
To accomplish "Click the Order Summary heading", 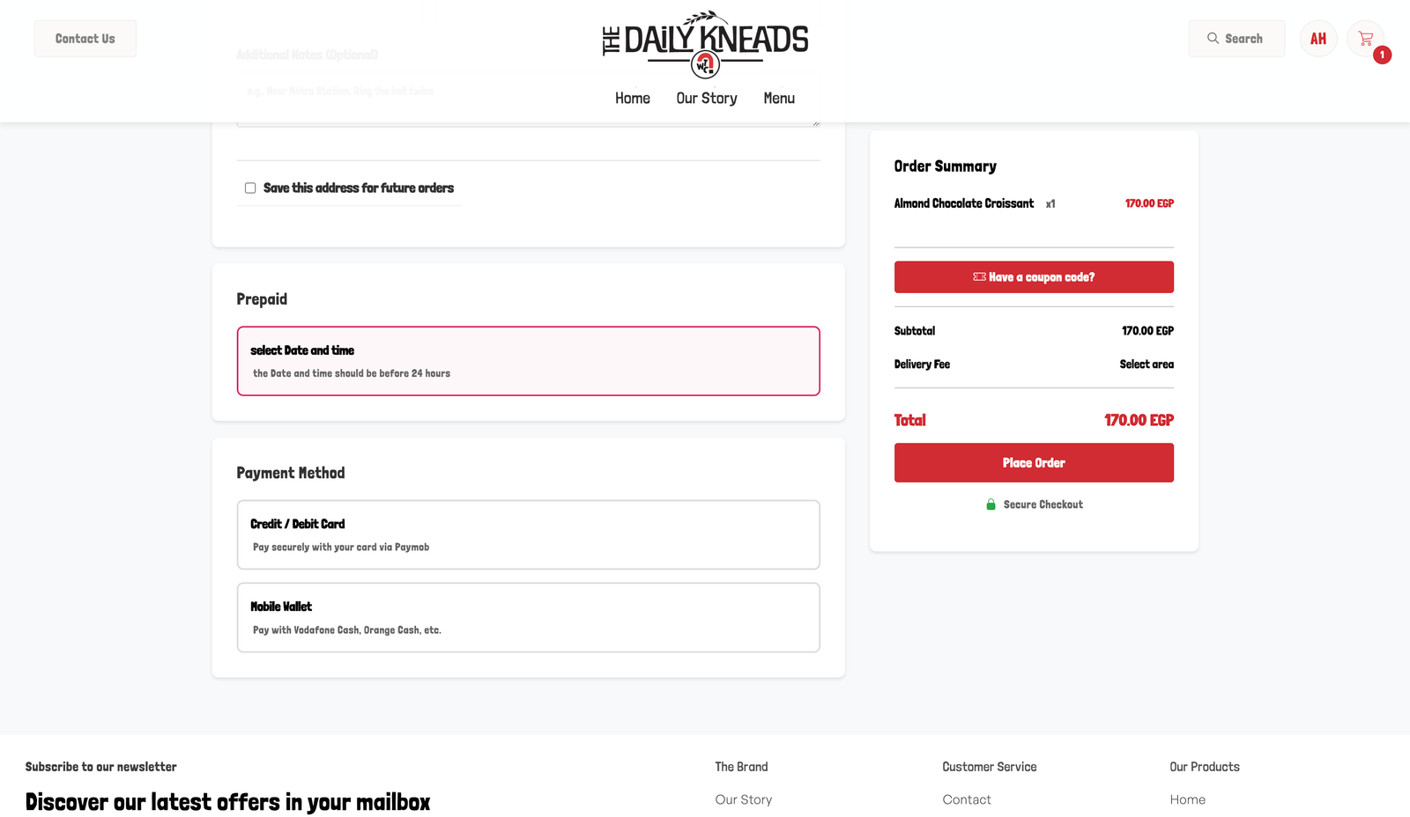I will [946, 166].
